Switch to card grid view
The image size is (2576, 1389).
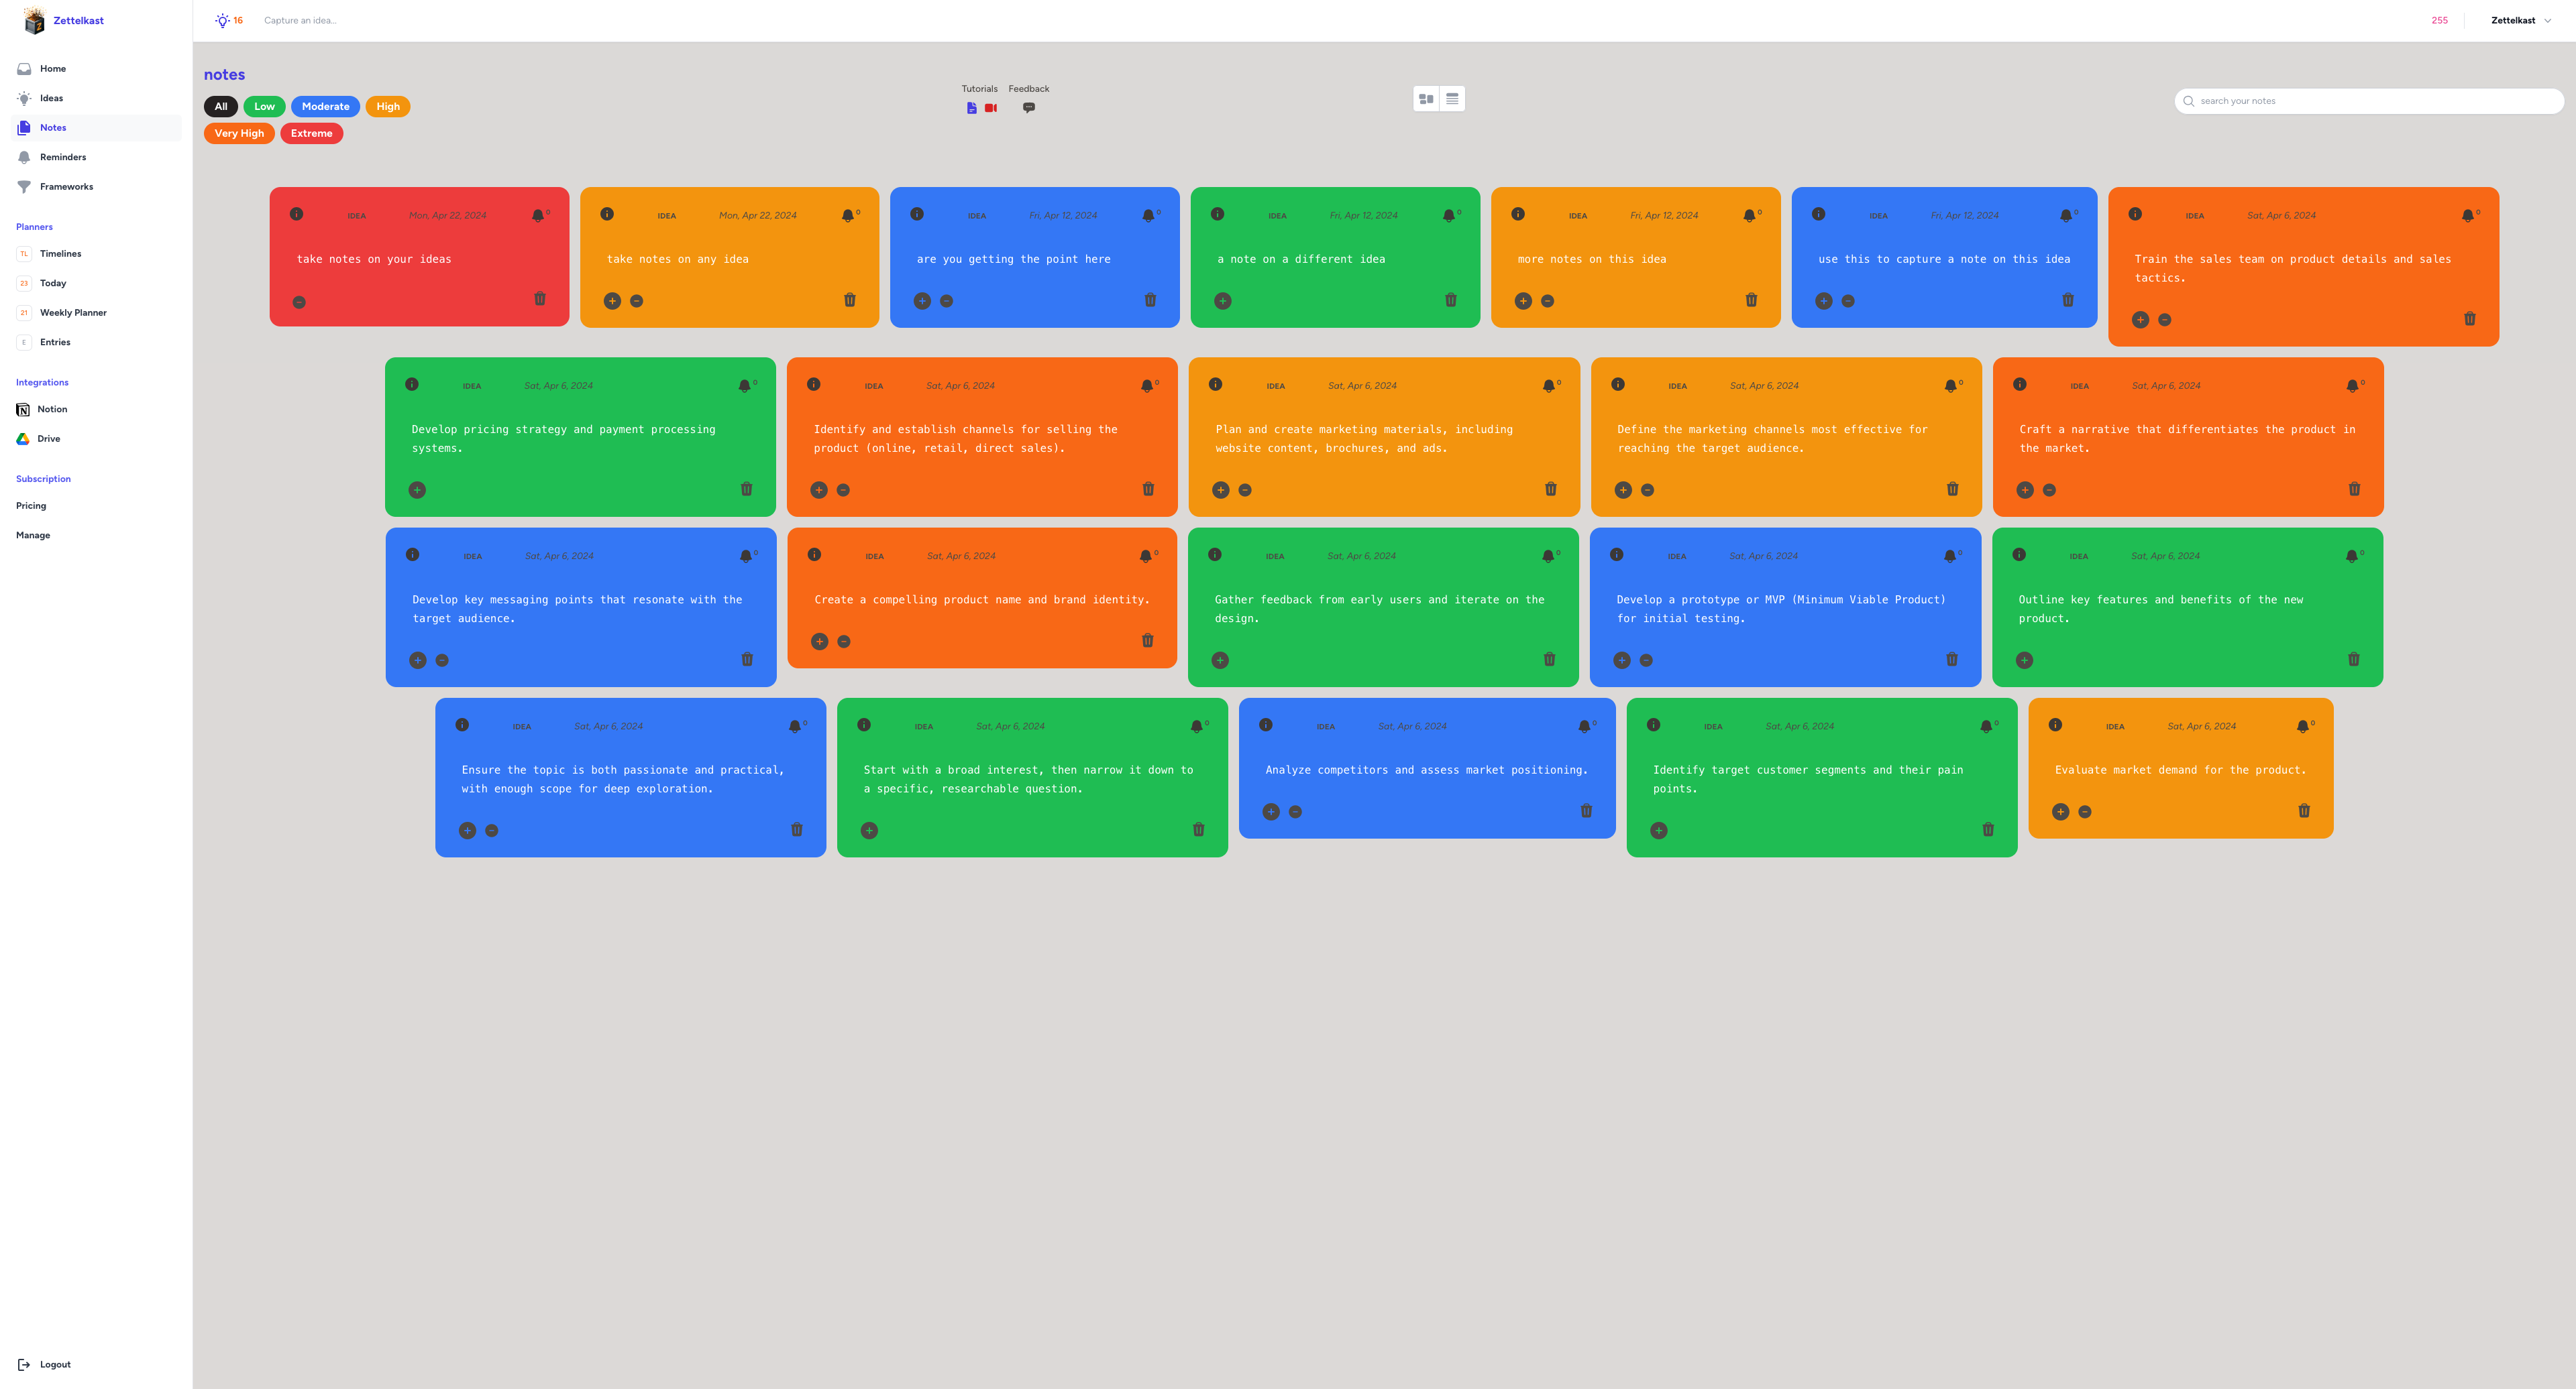[x=1427, y=99]
